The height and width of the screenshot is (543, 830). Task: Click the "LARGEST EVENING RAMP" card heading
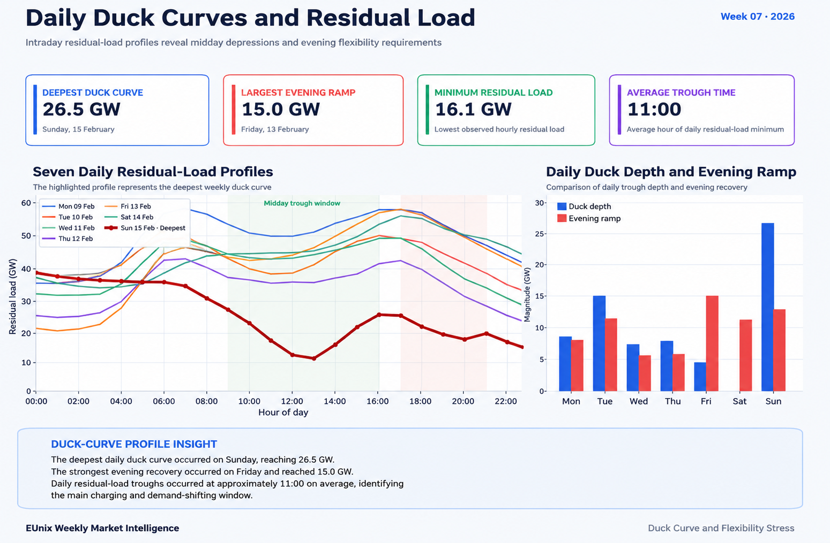pos(298,93)
